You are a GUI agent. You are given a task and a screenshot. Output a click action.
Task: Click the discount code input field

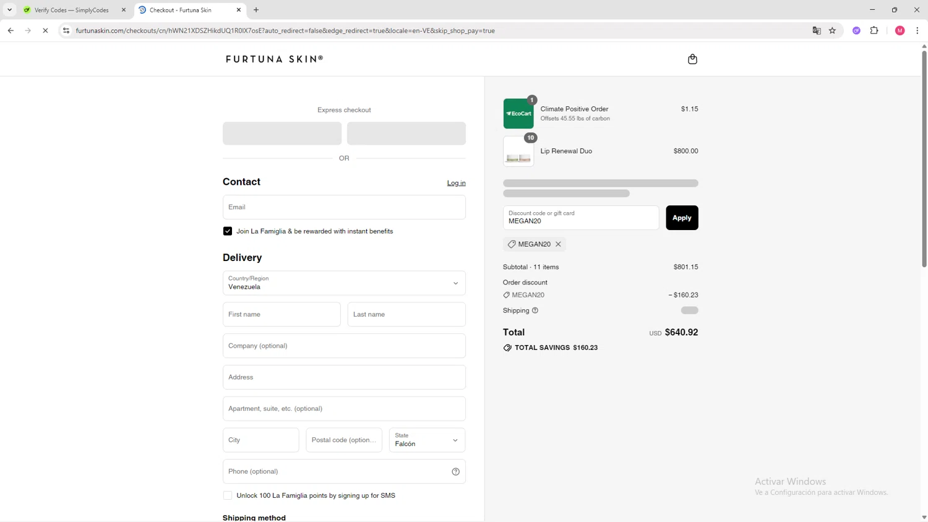coord(581,218)
